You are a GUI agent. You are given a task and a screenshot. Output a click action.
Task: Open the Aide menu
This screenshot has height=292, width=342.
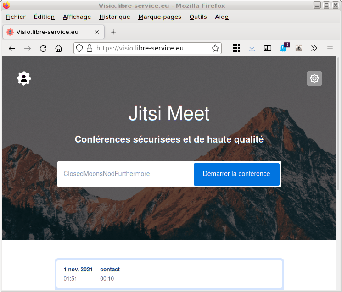(222, 17)
